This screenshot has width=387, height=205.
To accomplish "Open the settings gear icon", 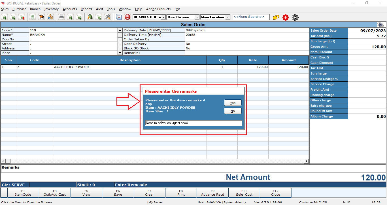I will [x=295, y=18].
